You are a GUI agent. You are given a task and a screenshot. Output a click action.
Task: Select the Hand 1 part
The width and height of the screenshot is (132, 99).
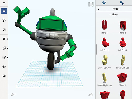(x=105, y=27)
